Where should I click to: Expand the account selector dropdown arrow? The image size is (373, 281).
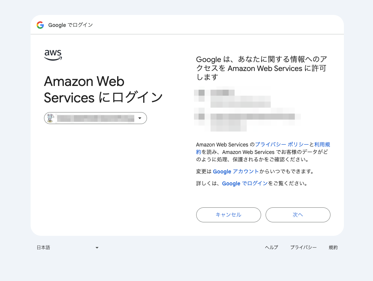(140, 118)
